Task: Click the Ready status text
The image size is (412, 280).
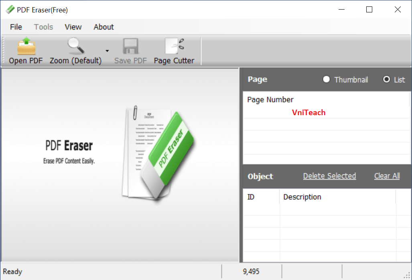Action: pyautogui.click(x=12, y=271)
